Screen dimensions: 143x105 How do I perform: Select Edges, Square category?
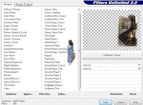pyautogui.click(x=11, y=29)
